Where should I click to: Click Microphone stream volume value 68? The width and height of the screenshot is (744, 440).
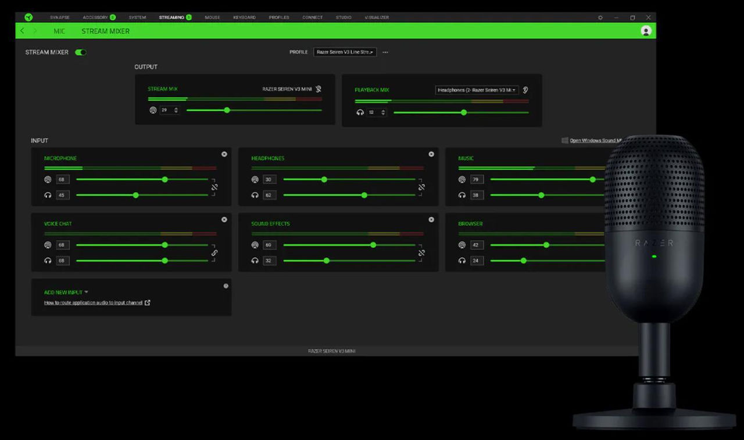63,179
